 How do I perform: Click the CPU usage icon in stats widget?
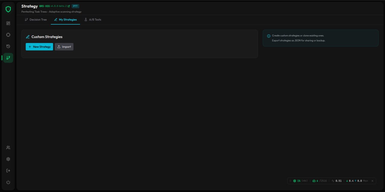tap(294, 181)
